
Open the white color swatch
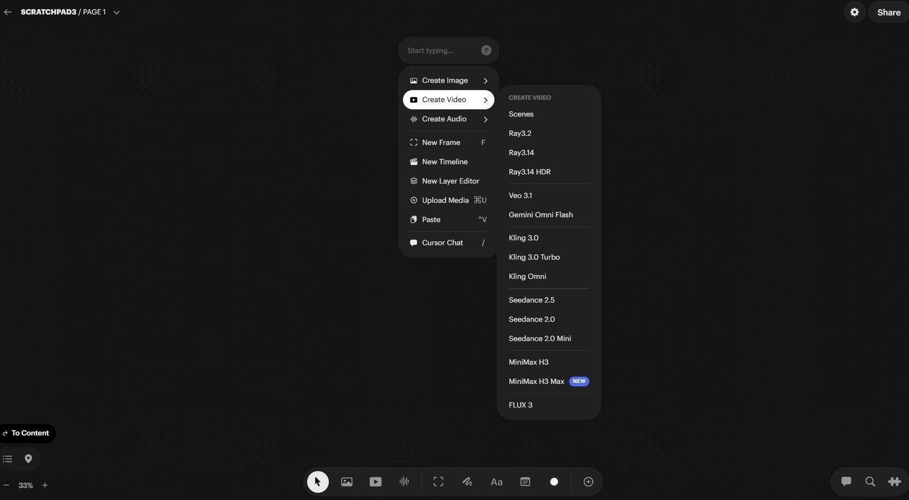click(554, 482)
